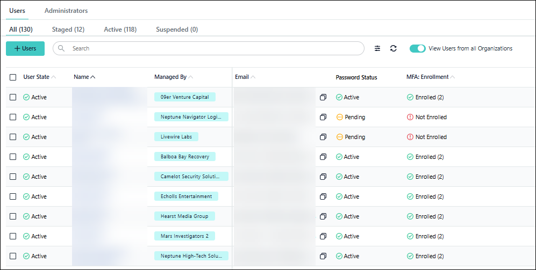Open 09er Venture Capital organization tag
536x270 pixels.
pyautogui.click(x=184, y=97)
